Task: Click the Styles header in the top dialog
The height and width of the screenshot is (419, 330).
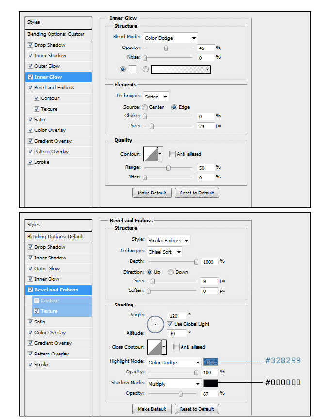Action: point(59,22)
